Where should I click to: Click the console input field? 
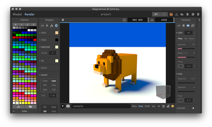(101, 106)
